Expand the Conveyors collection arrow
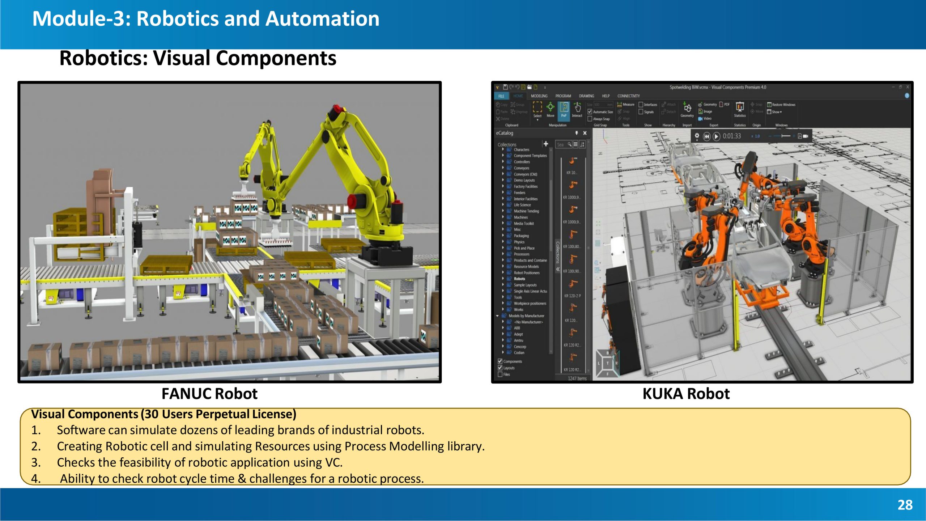Viewport: 926px width, 521px height. click(x=503, y=168)
